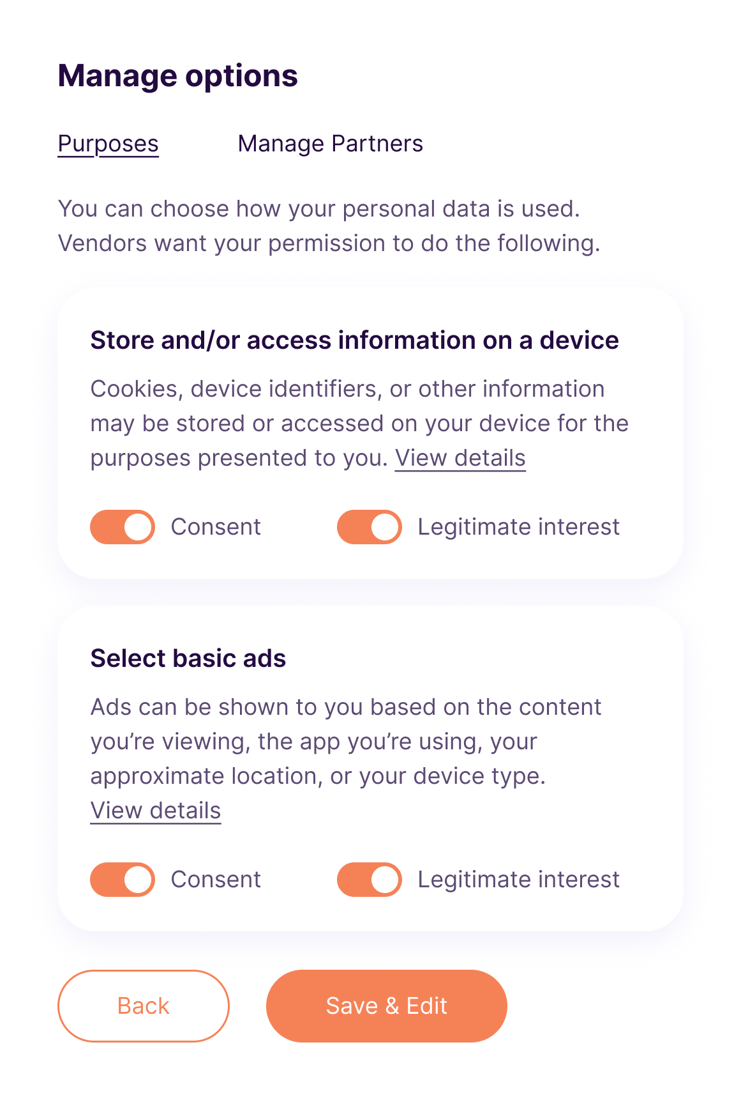Open View details for Select basic ads
Image resolution: width=741 pixels, height=1100 pixels.
[x=156, y=811]
